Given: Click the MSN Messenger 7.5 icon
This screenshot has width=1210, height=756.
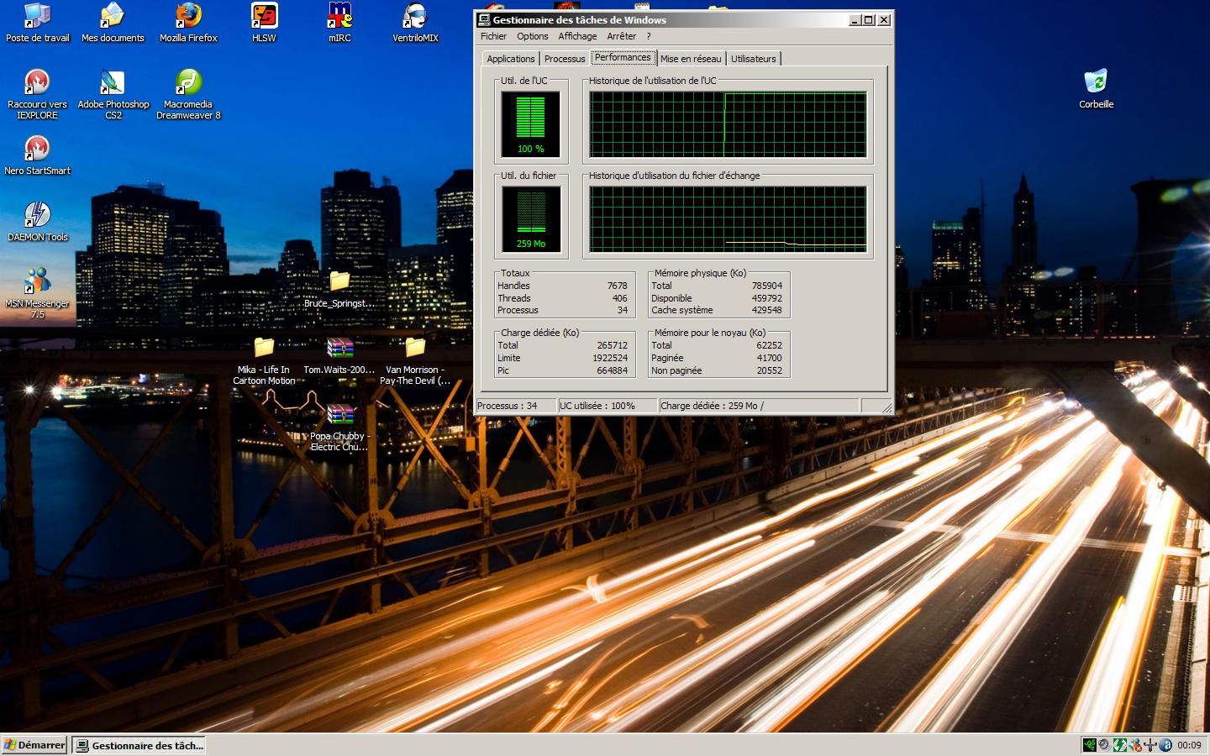Looking at the screenshot, I should 37,282.
